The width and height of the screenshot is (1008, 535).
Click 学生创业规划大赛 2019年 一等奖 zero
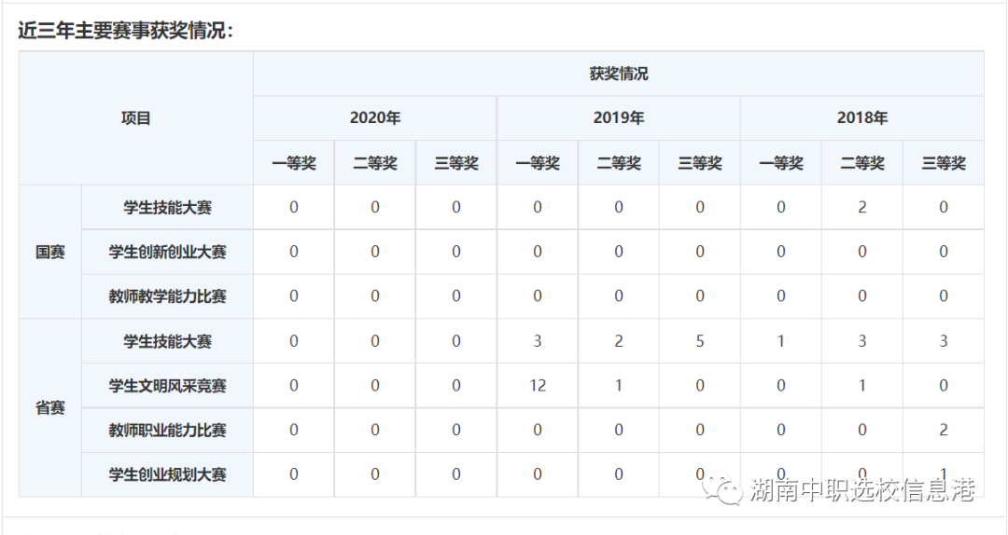[x=538, y=474]
